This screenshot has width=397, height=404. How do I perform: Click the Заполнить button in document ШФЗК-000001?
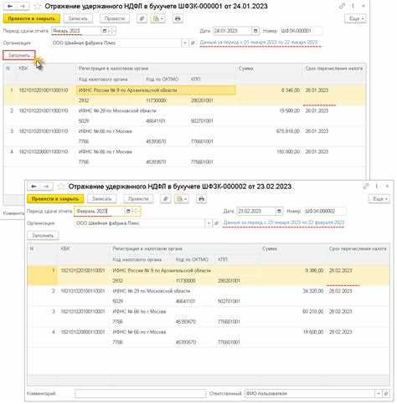[x=19, y=55]
